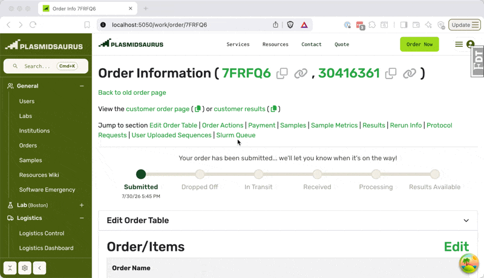Click the browser address bar URL
The image size is (484, 278).
[x=159, y=25]
